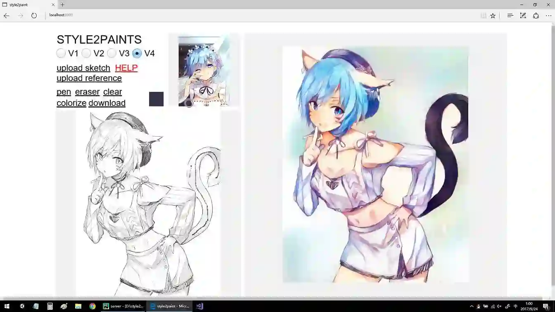Select the V1 model radio button

pyautogui.click(x=61, y=53)
